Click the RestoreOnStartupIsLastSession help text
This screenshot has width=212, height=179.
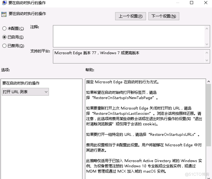[122, 114]
